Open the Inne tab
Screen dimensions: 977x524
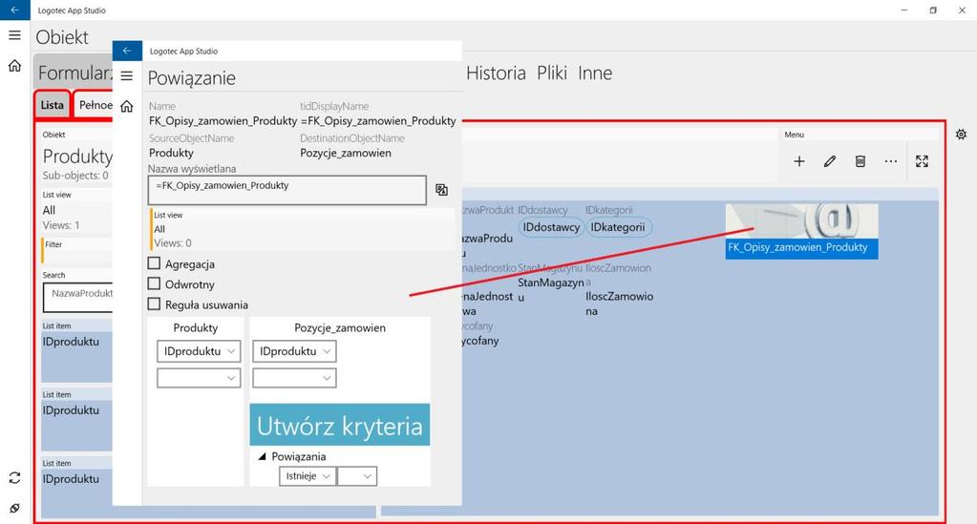click(595, 73)
